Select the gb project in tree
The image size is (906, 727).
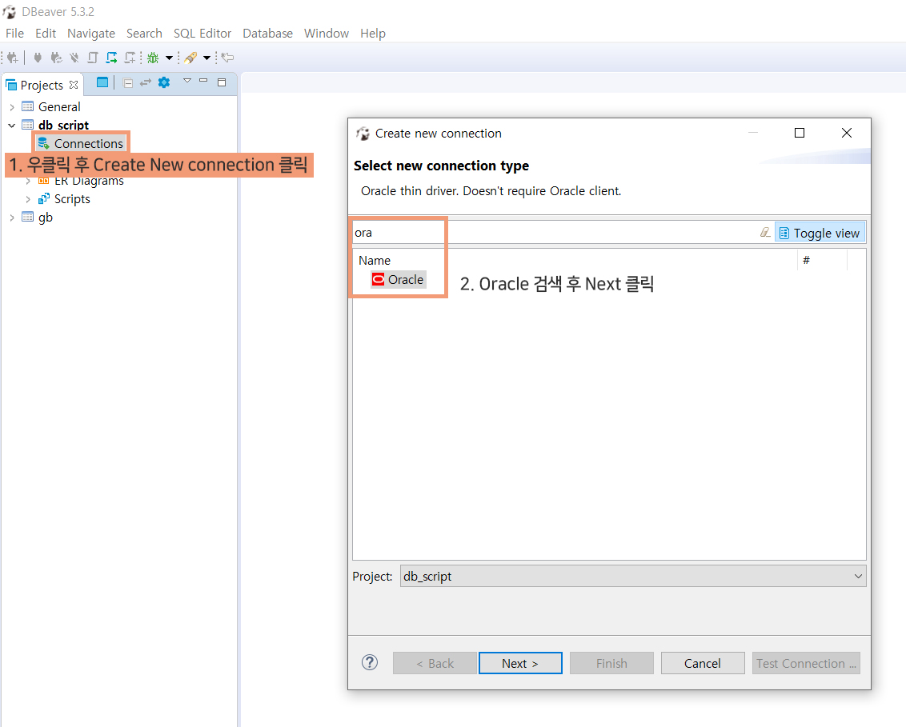coord(45,218)
